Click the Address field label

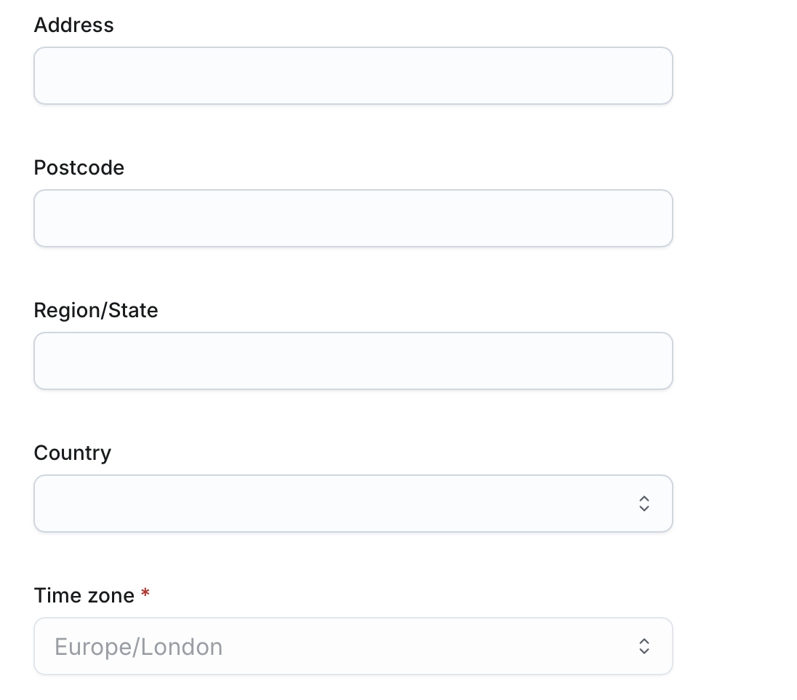pyautogui.click(x=73, y=25)
